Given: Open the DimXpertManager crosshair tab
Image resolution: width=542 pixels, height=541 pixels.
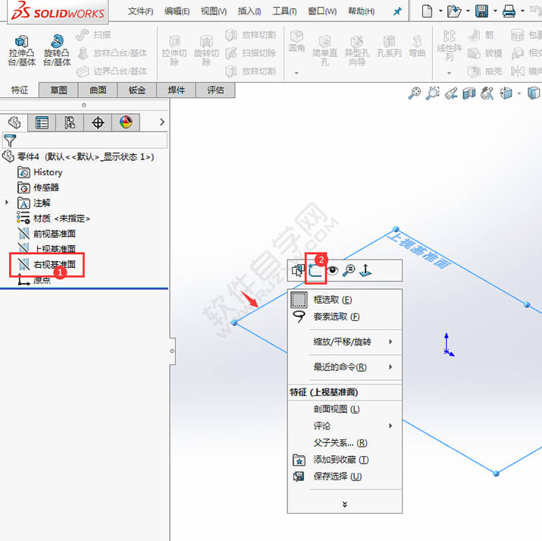Looking at the screenshot, I should (98, 122).
